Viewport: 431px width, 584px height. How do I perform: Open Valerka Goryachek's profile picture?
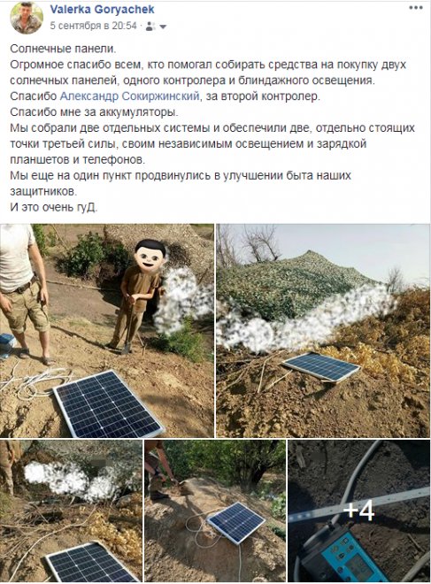click(x=27, y=18)
